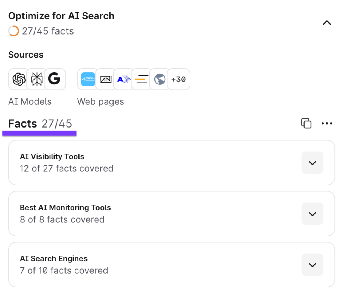
Task: Click the orange facts progress ring
Action: coord(13,31)
